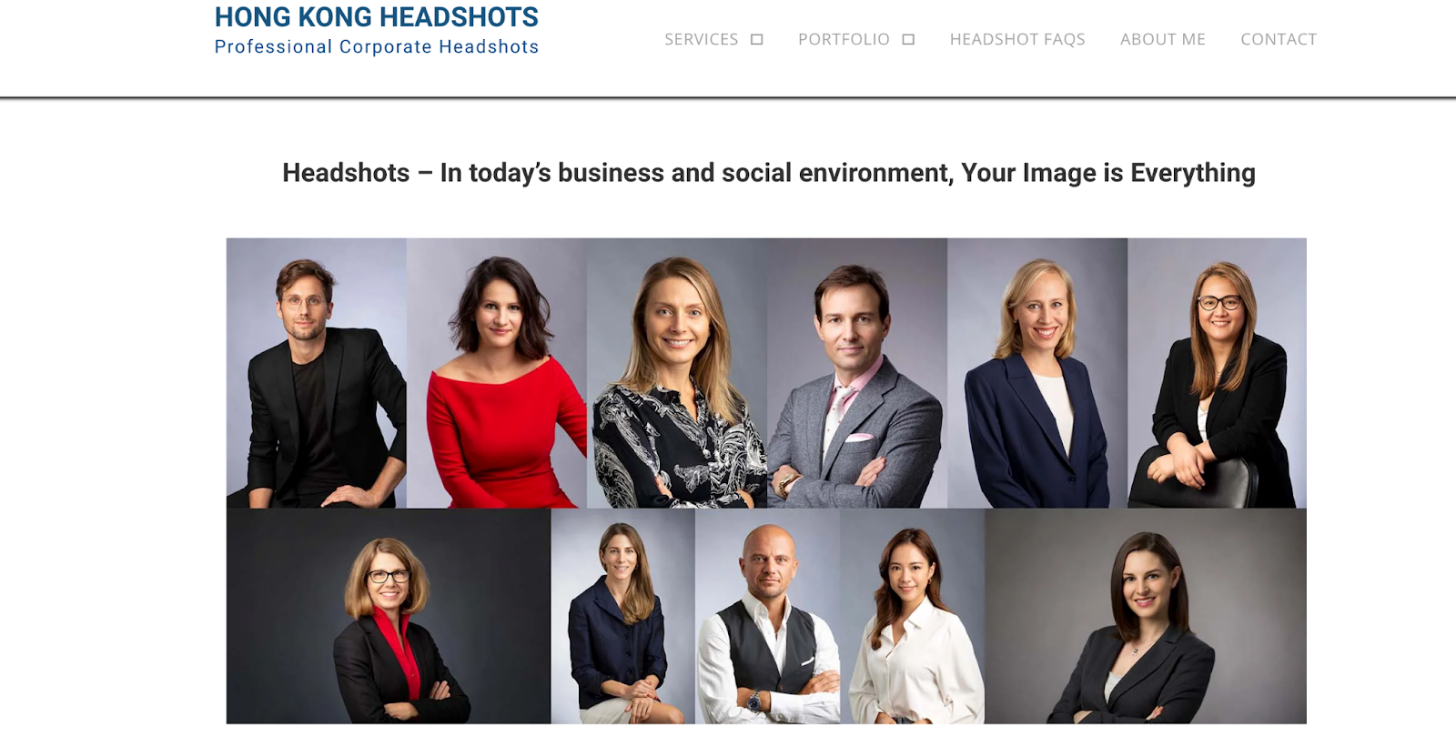This screenshot has height=746, width=1456.
Task: View seated woman in navy jacket photo
Action: coord(623,616)
